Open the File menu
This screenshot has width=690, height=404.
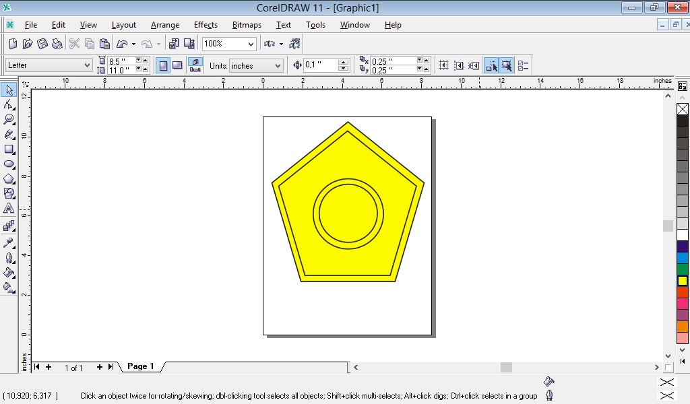pyautogui.click(x=31, y=25)
